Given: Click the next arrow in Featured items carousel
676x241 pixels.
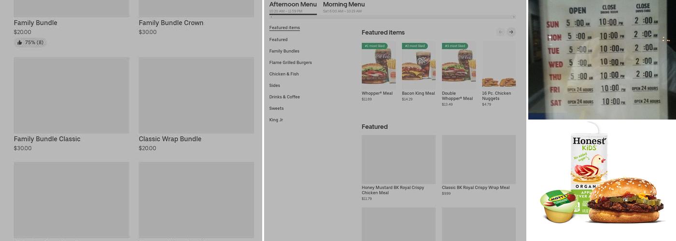Looking at the screenshot, I should [x=511, y=32].
